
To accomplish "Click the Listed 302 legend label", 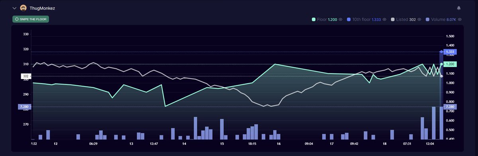I will coord(406,19).
